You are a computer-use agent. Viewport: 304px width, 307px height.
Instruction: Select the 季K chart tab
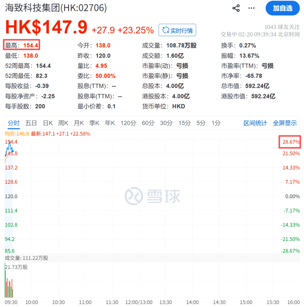pos(94,123)
